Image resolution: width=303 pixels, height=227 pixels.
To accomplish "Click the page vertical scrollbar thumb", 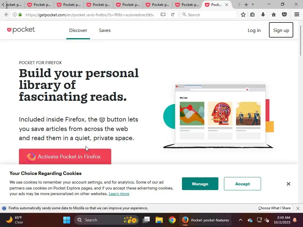I will pos(301,40).
